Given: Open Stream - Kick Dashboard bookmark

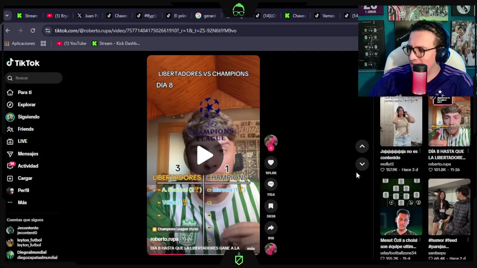Looking at the screenshot, I should click(116, 44).
